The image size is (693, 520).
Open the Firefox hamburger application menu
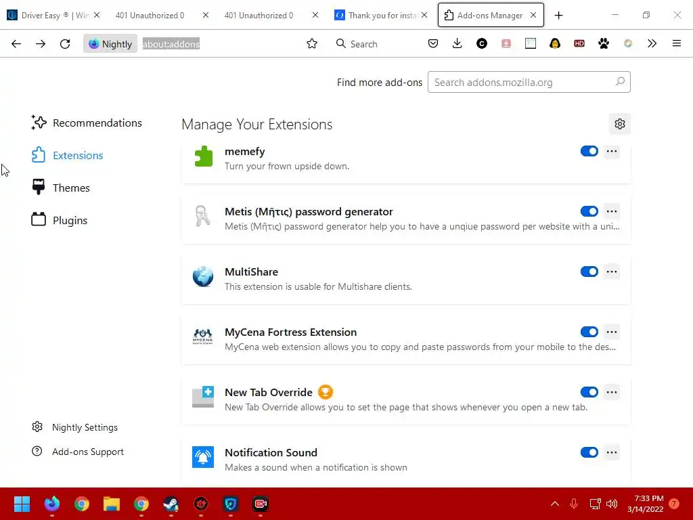pyautogui.click(x=677, y=43)
